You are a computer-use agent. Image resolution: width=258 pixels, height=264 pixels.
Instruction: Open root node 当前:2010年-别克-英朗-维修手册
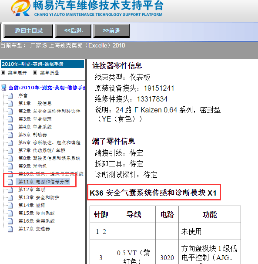(47, 88)
